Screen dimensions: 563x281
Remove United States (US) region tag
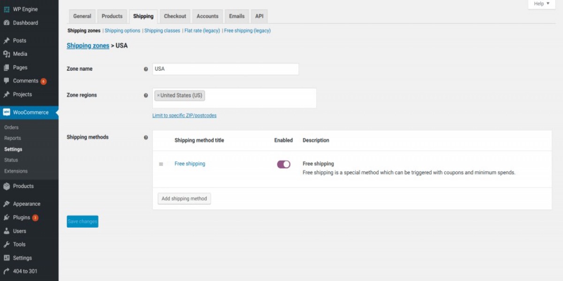point(158,96)
